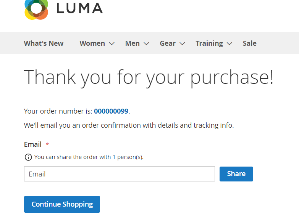Click the order confirmation email message text
Viewport: 299px width, 223px height.
[129, 125]
